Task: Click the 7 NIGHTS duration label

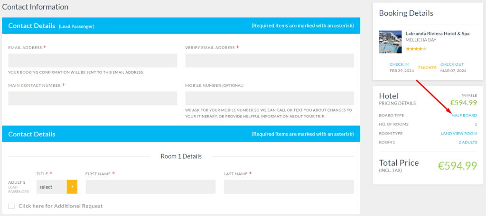Action: tap(427, 68)
